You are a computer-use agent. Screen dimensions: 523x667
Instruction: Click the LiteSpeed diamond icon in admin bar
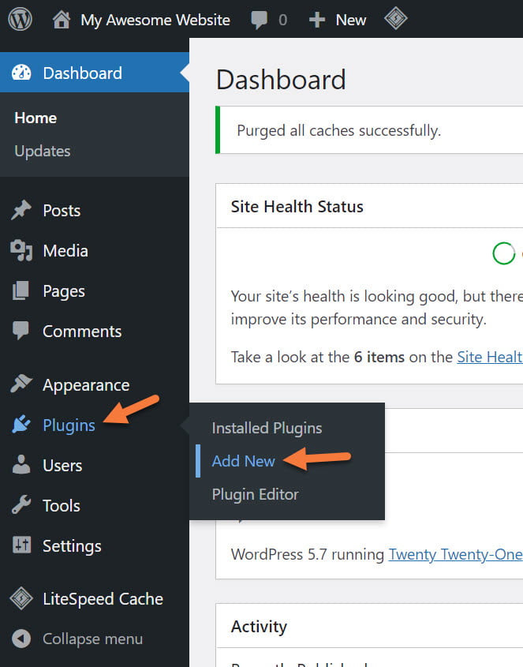click(x=395, y=19)
